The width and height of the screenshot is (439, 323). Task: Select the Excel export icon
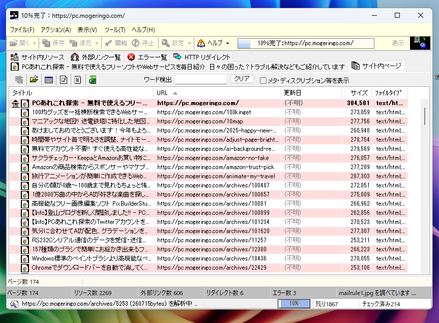pyautogui.click(x=92, y=80)
